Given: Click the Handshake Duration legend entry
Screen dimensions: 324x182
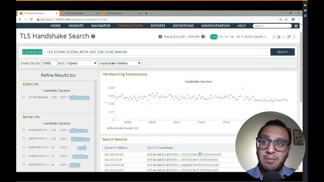Looking at the screenshot, I should (123, 128).
